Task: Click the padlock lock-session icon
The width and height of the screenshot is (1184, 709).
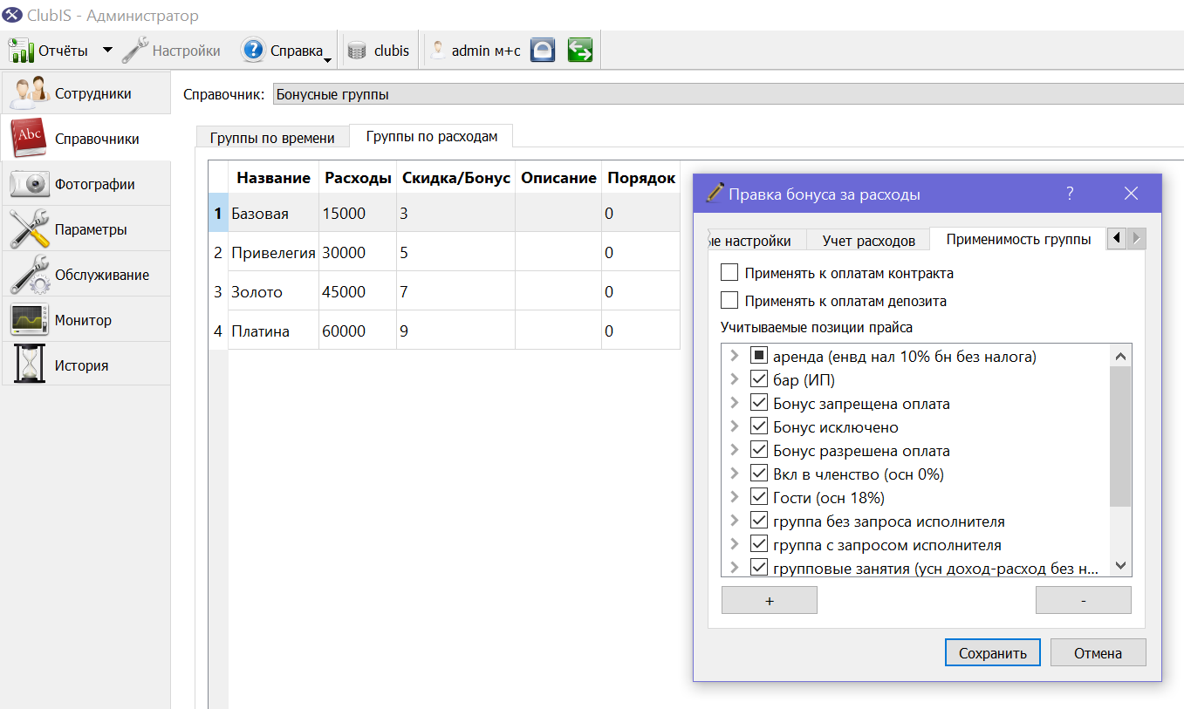Action: [543, 51]
